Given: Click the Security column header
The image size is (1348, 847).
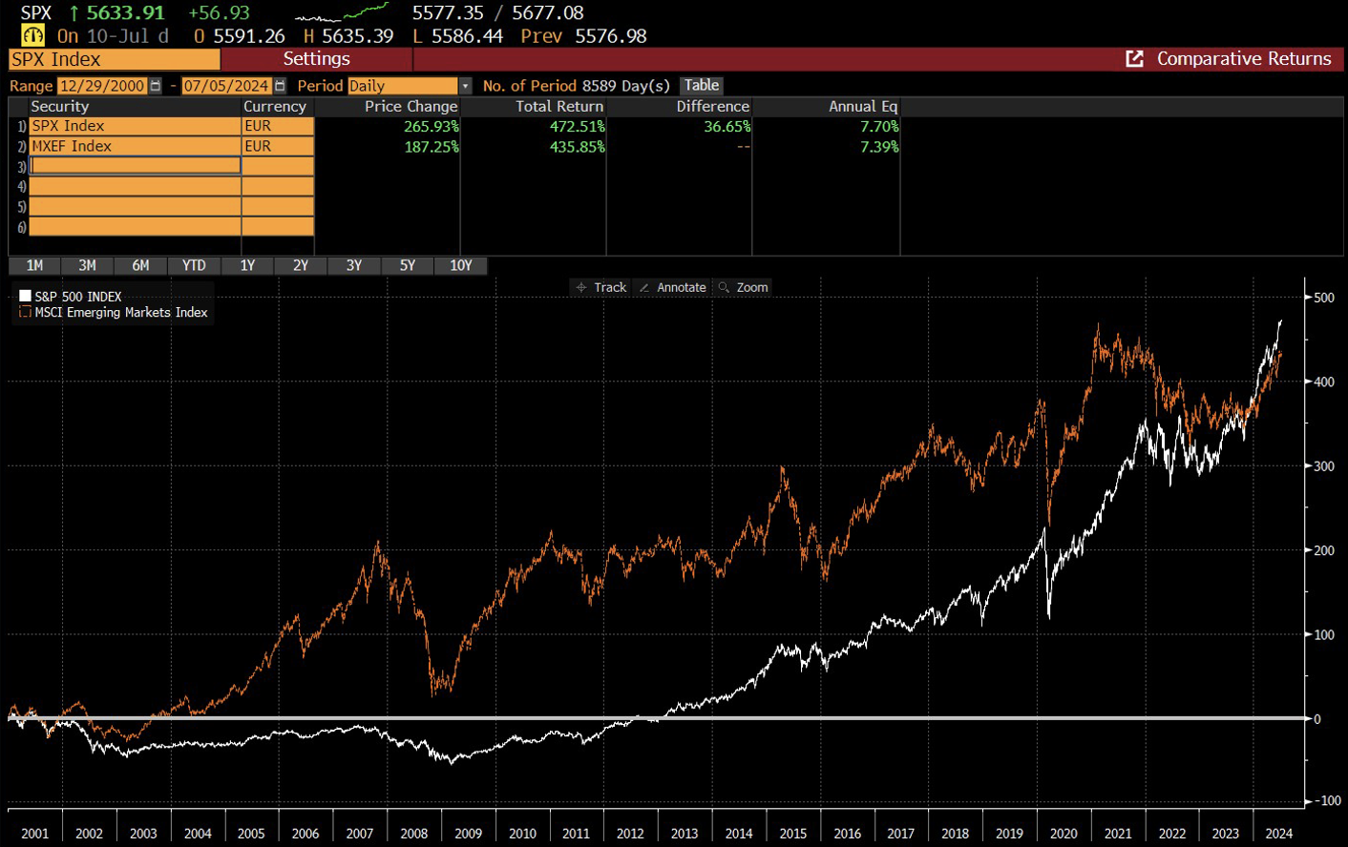Looking at the screenshot, I should coord(59,106).
